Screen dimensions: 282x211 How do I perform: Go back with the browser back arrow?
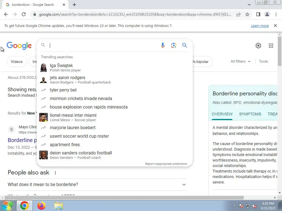6,14
